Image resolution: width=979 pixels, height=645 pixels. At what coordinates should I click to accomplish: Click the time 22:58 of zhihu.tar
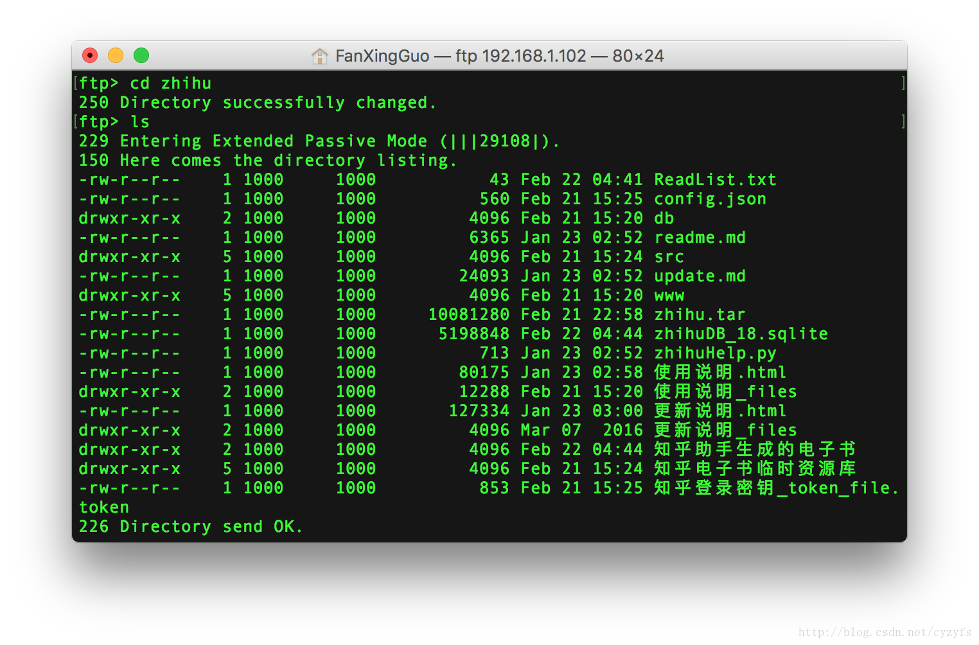click(x=617, y=315)
